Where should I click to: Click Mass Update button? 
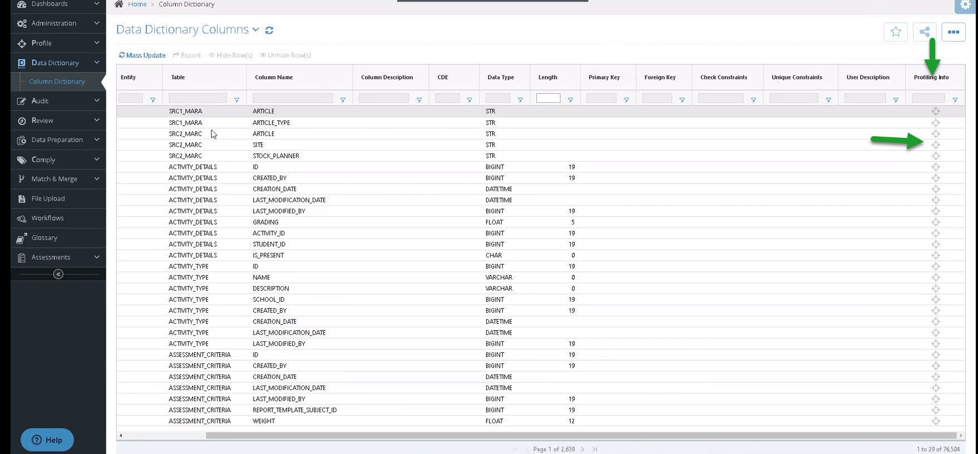(x=142, y=55)
